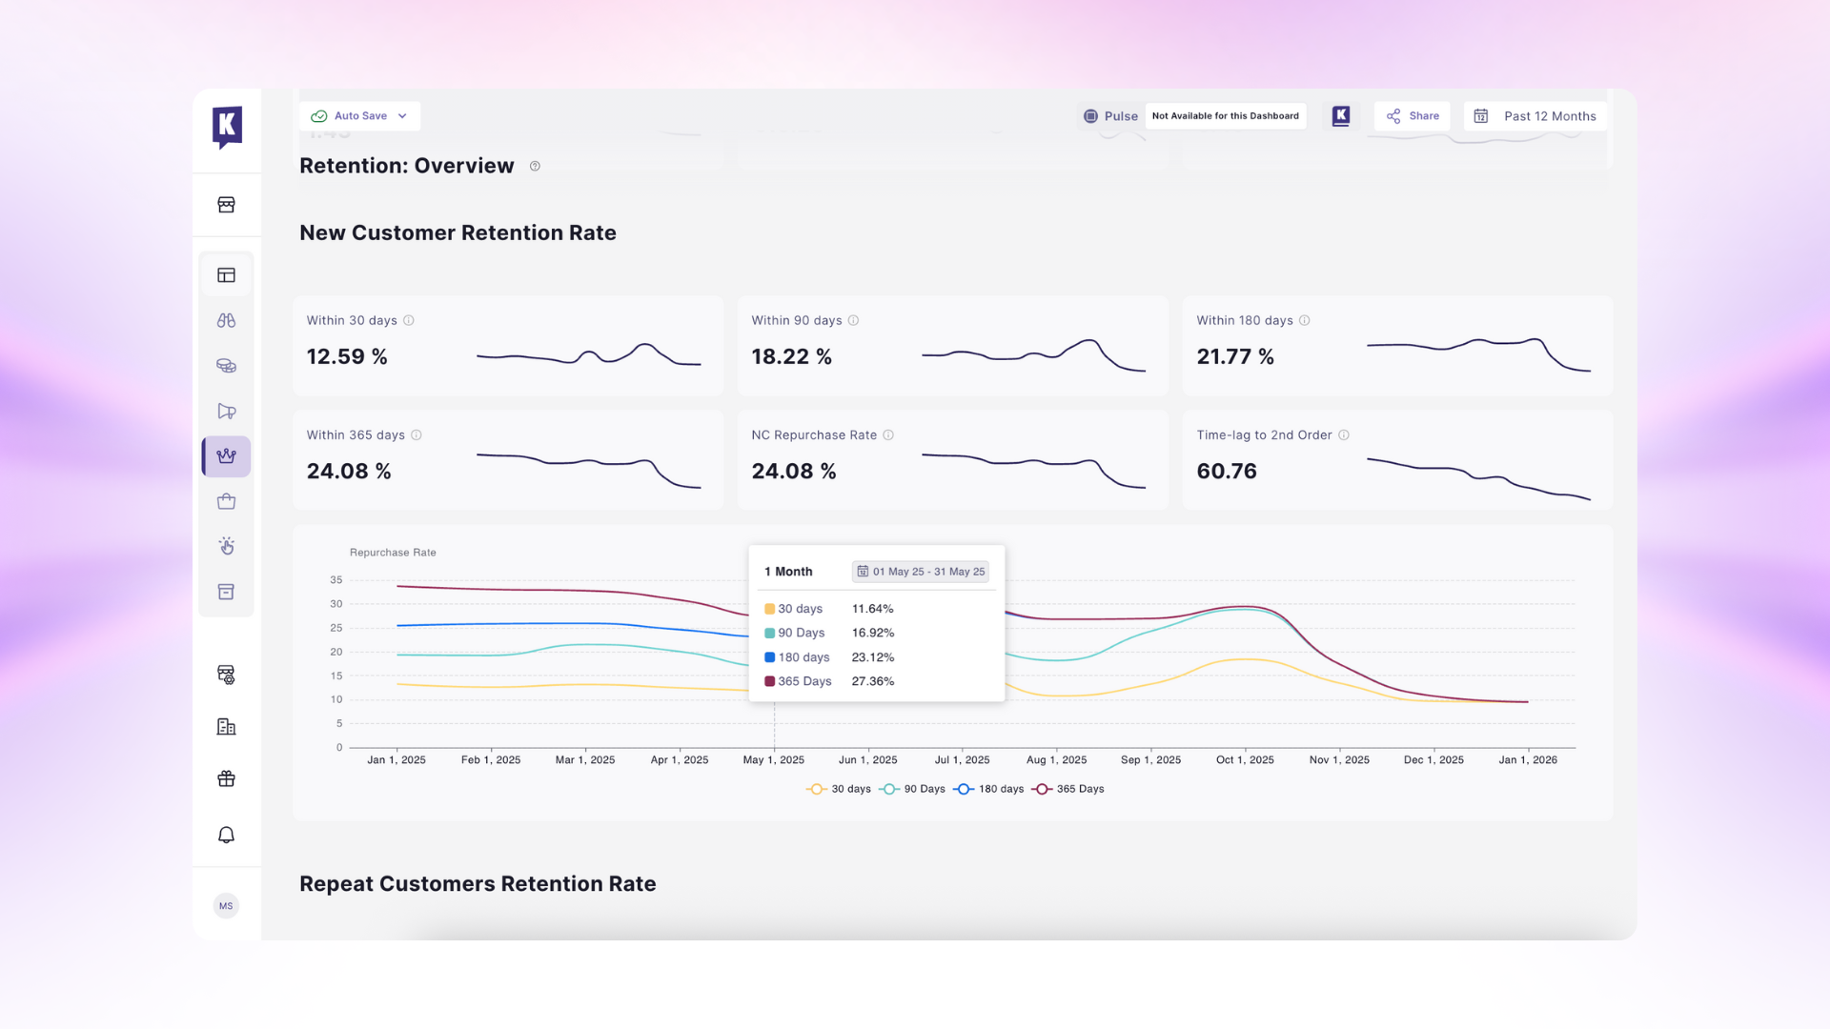The image size is (1830, 1029).
Task: Open notifications bell icon
Action: [x=226, y=836]
